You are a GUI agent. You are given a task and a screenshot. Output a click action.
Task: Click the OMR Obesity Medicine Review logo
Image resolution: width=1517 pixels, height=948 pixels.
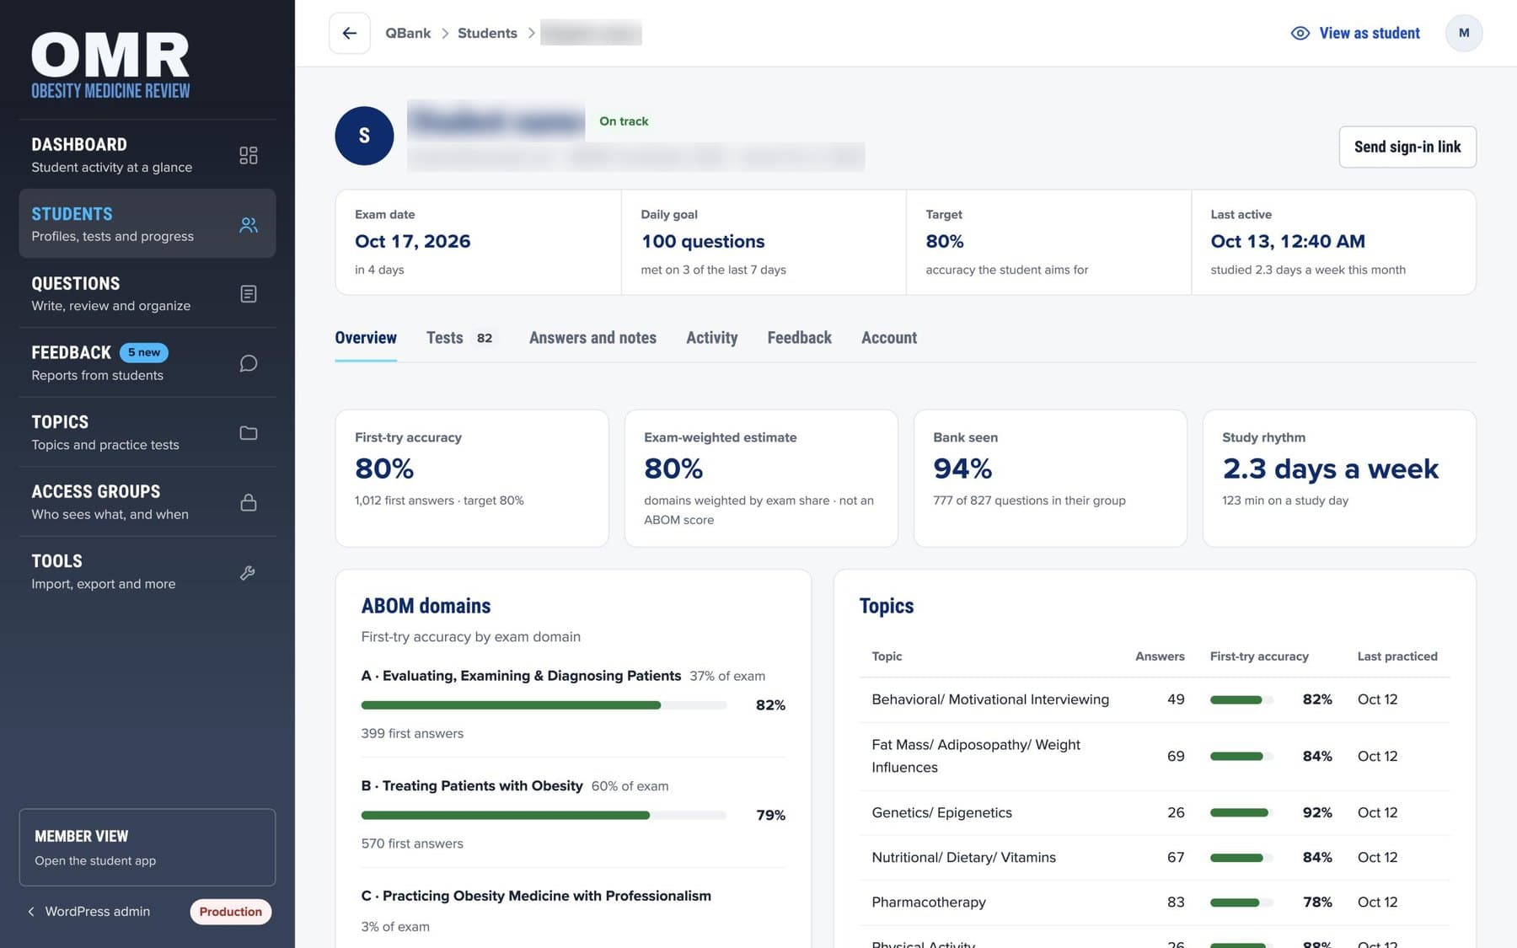(110, 66)
